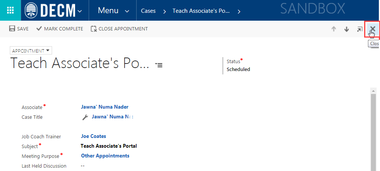Viewport: 380px width, 171px height.
Task: Close the form with X icon
Action: tap(372, 29)
